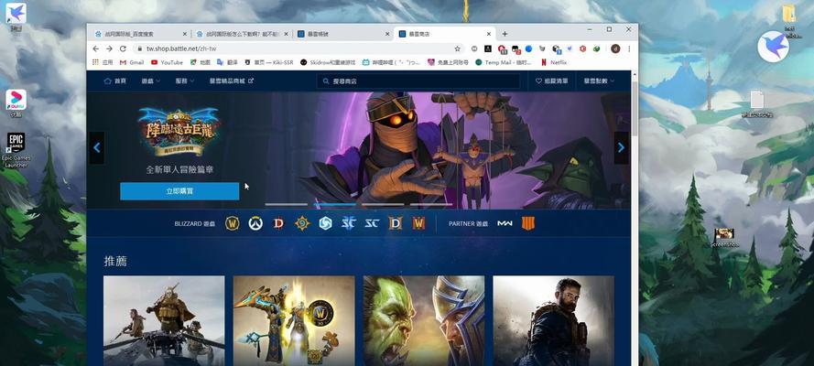Jump to the first banner slide indicator
This screenshot has height=366, width=814.
[x=286, y=204]
